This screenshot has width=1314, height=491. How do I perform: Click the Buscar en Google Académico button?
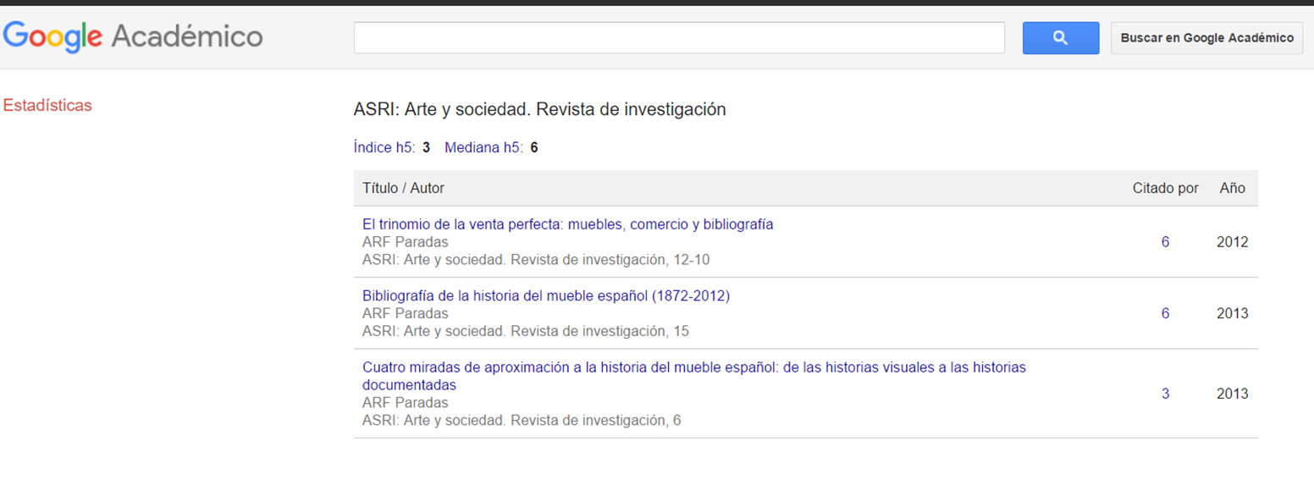coord(1206,38)
